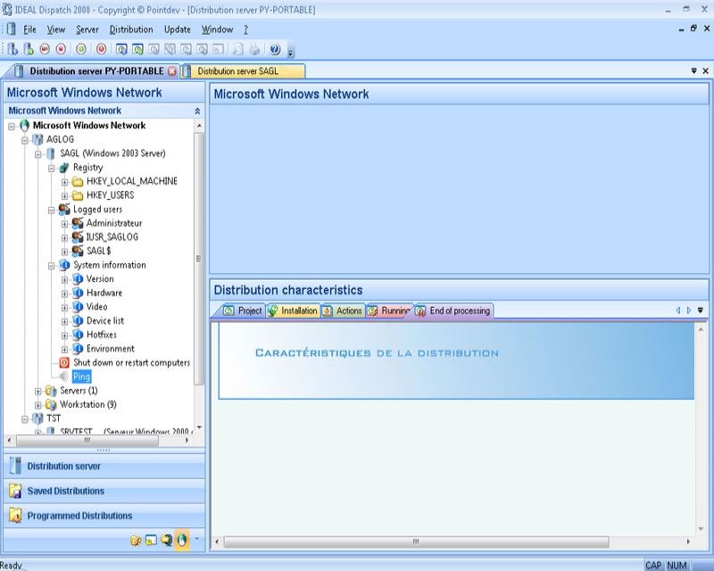Collapse the Logged users tree node
Image resolution: width=714 pixels, height=571 pixels.
[x=52, y=210]
